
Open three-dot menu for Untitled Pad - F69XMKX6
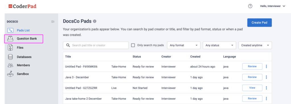(x=266, y=66)
